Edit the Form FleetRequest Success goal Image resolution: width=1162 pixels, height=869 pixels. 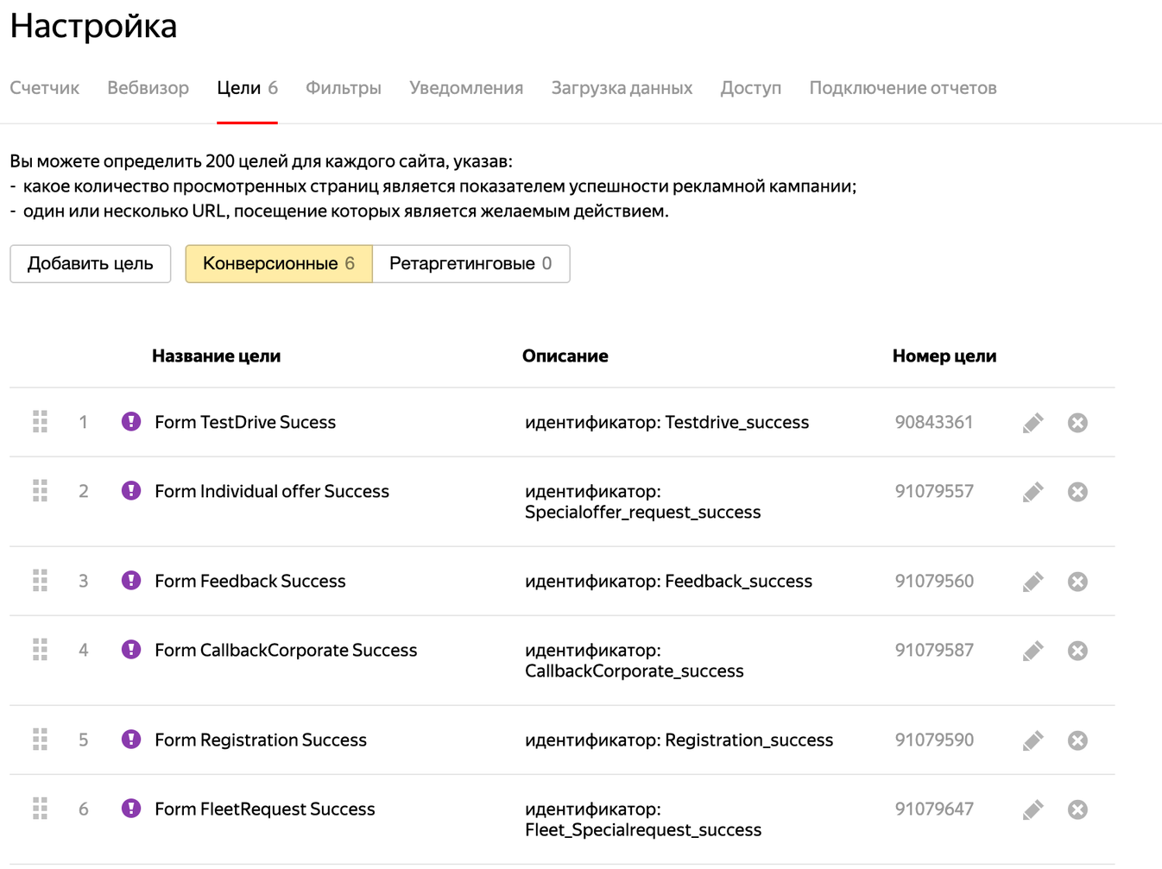pyautogui.click(x=1033, y=809)
